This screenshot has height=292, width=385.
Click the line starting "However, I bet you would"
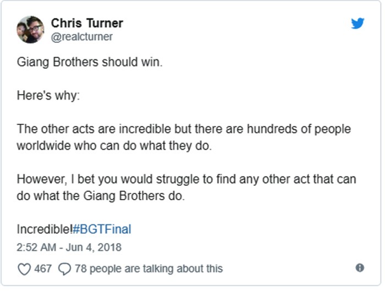(186, 179)
